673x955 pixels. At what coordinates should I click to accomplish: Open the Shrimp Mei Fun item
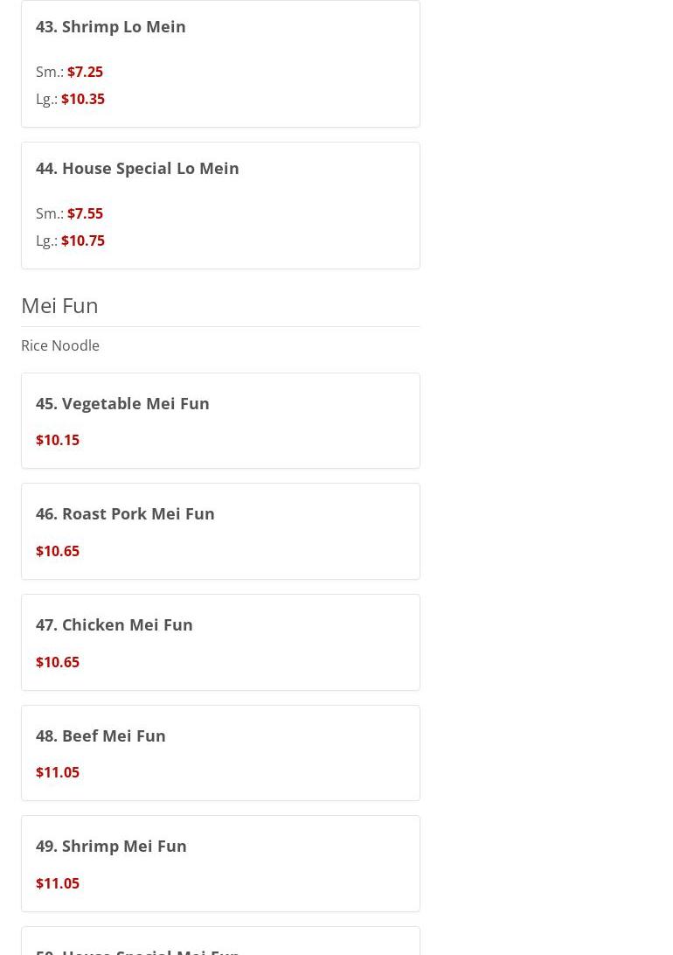point(111,846)
